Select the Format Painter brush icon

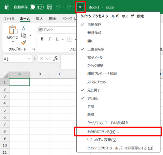(x=24, y=42)
